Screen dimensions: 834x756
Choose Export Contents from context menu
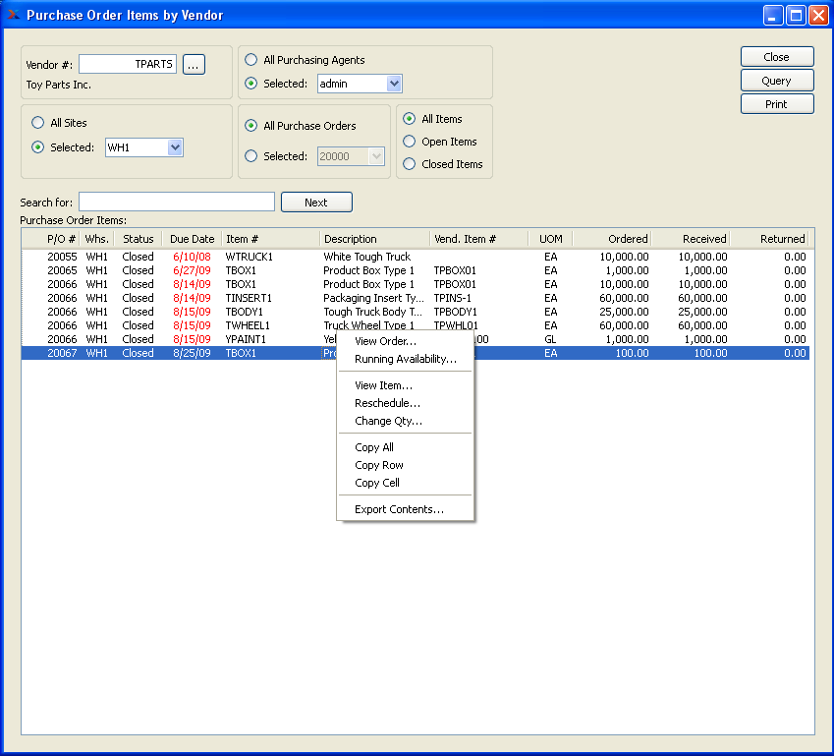click(x=399, y=509)
